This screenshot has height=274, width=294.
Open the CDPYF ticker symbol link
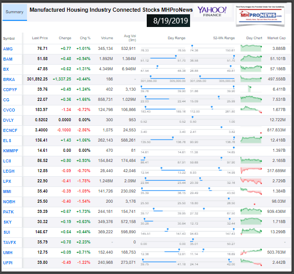[x=10, y=90]
